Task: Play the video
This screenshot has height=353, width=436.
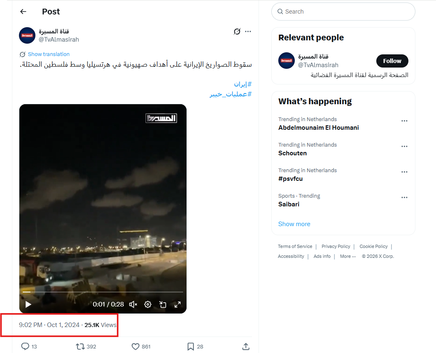Action: pos(28,304)
